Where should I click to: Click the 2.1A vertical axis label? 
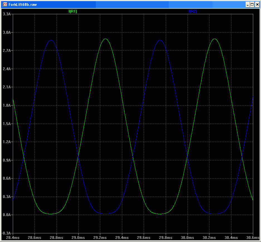pos(7,87)
